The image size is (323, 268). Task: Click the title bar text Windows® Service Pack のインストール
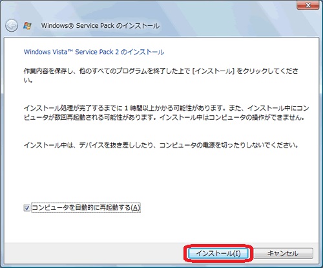[x=100, y=26]
